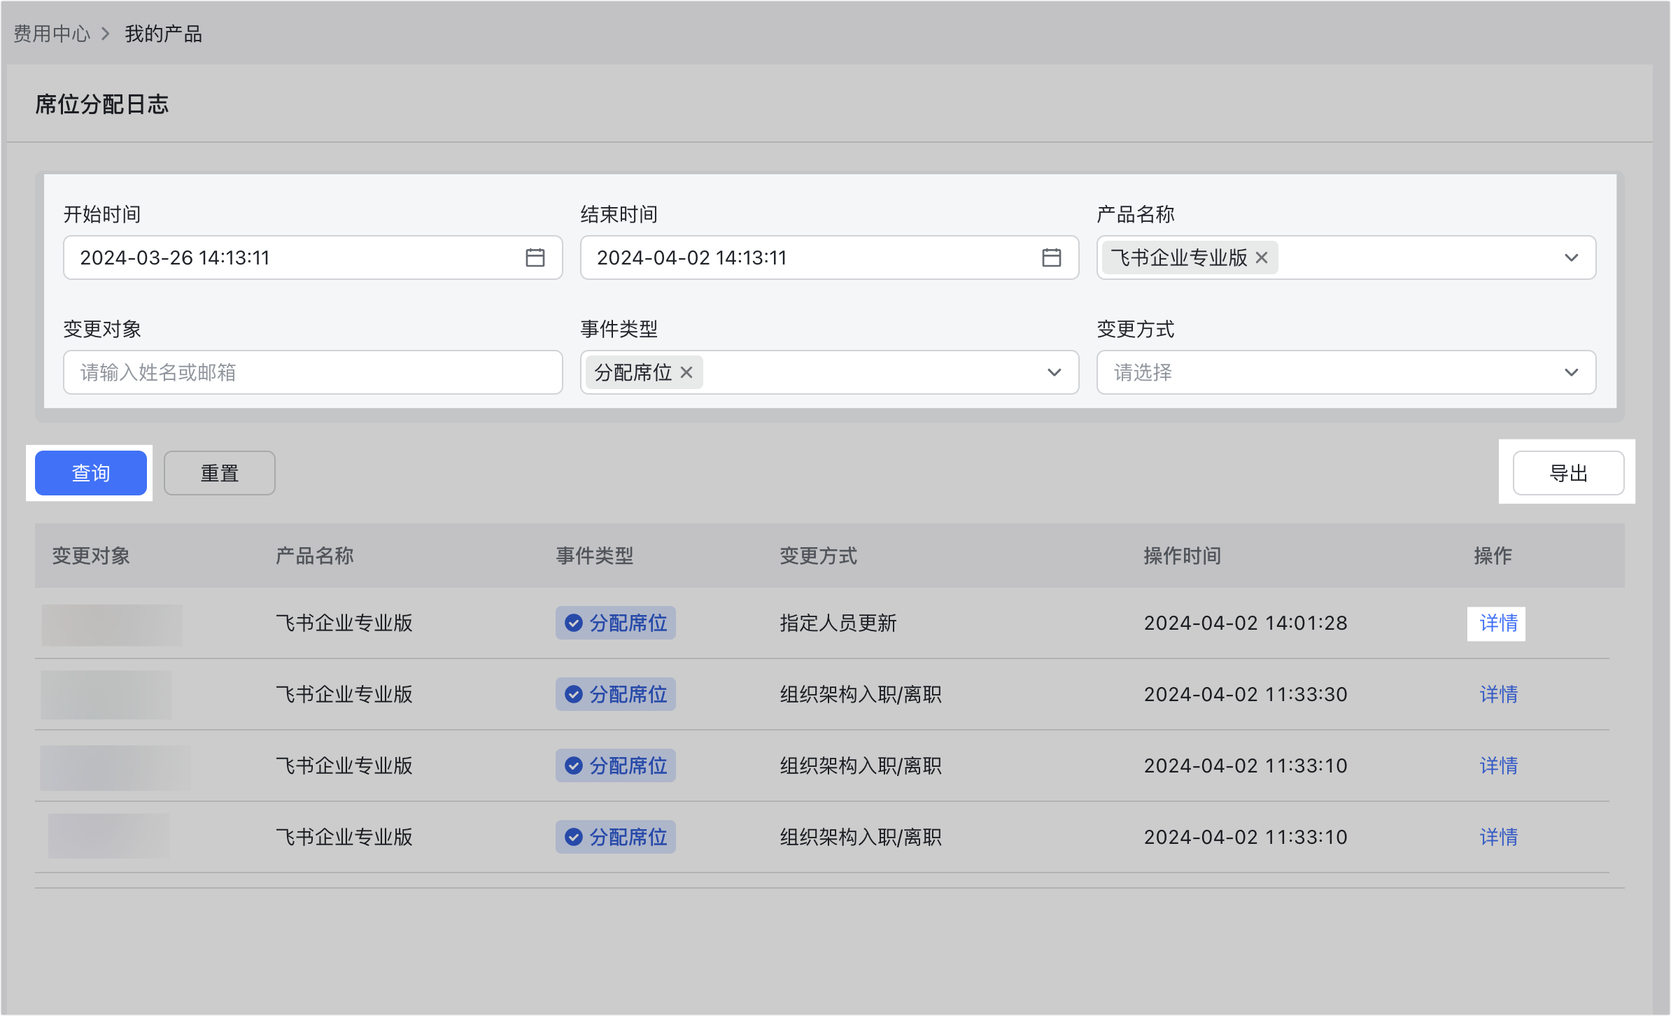
Task: Click the 产品名称 column header
Action: tap(315, 556)
